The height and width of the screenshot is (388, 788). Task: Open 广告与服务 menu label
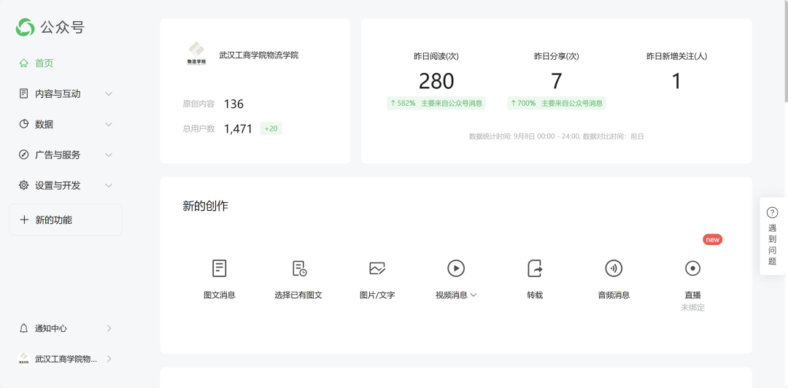tap(58, 155)
